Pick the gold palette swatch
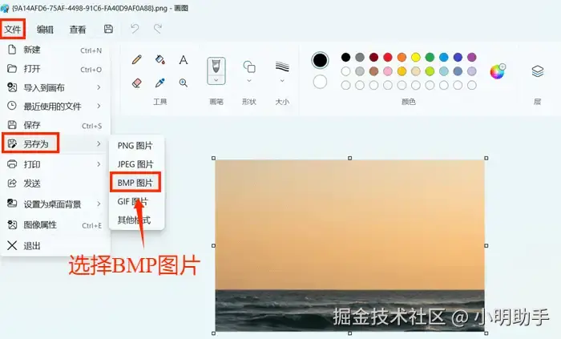The height and width of the screenshot is (339, 561). (402, 71)
